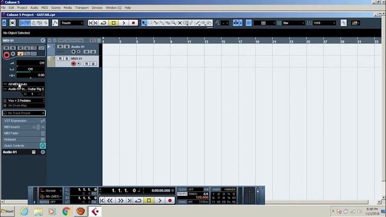Open the color palette selector
This screenshot has height=217, width=386.
(x=355, y=23)
